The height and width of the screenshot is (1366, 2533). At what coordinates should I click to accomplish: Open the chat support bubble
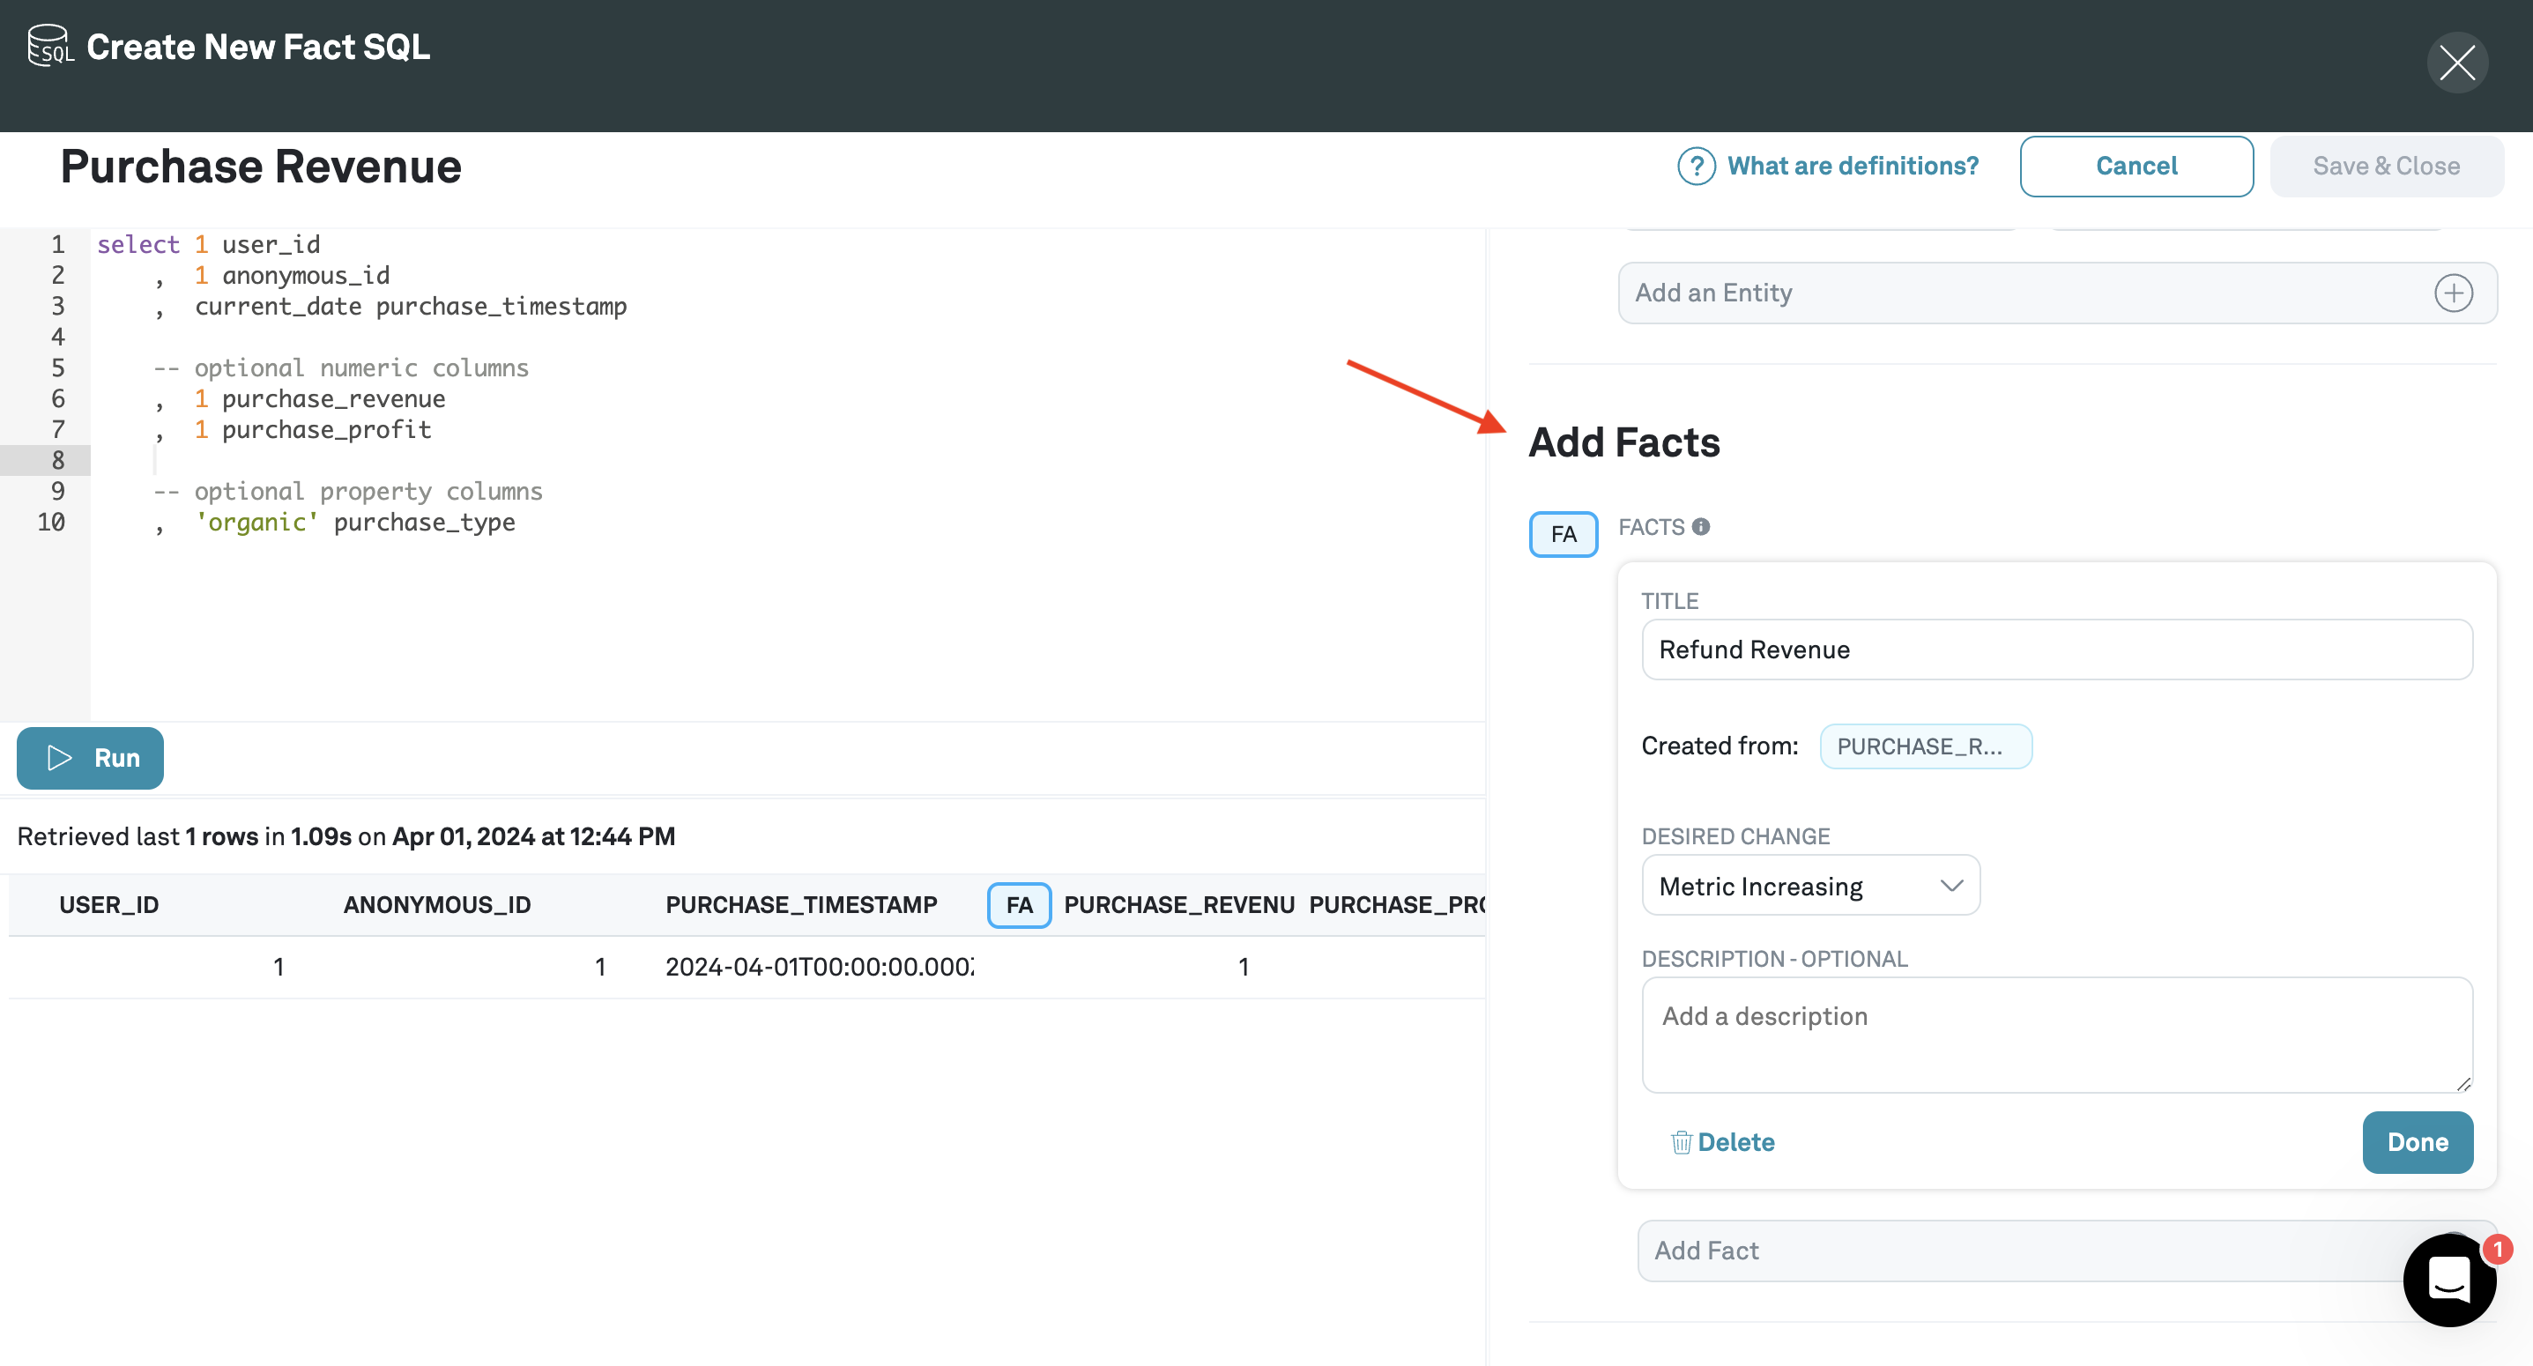[x=2448, y=1281]
